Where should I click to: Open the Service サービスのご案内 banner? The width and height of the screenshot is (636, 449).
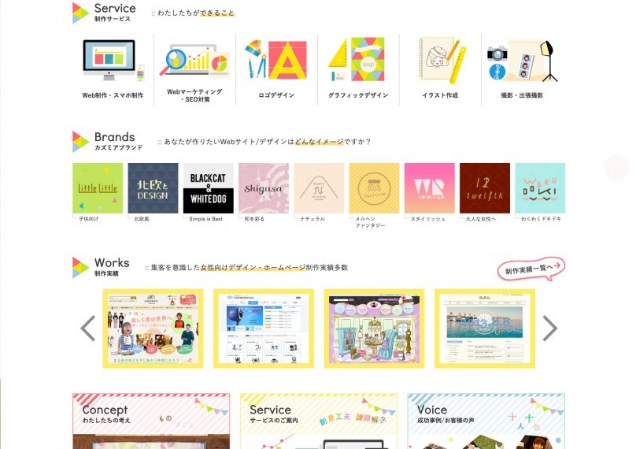tap(319, 421)
